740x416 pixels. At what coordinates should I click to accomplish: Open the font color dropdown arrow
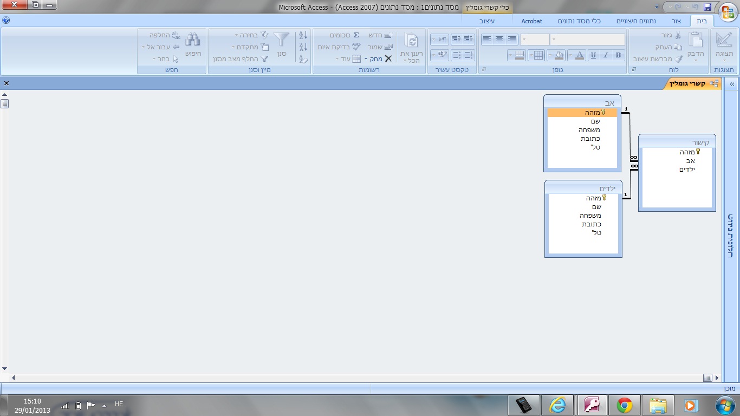tap(570, 55)
